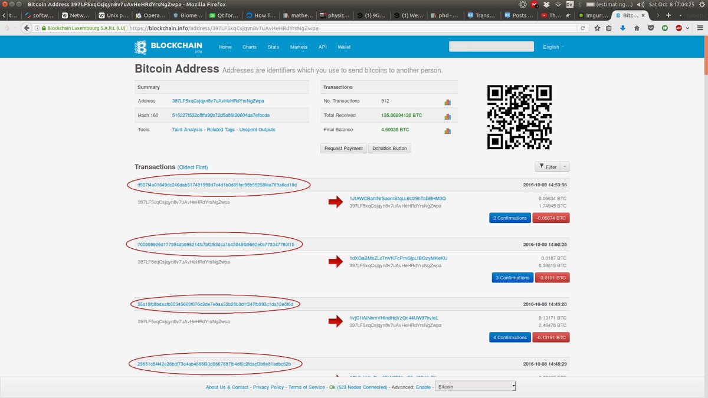This screenshot has height=398, width=708.
Task: Open the bookmarks list clipboard icon
Action: coord(609,28)
